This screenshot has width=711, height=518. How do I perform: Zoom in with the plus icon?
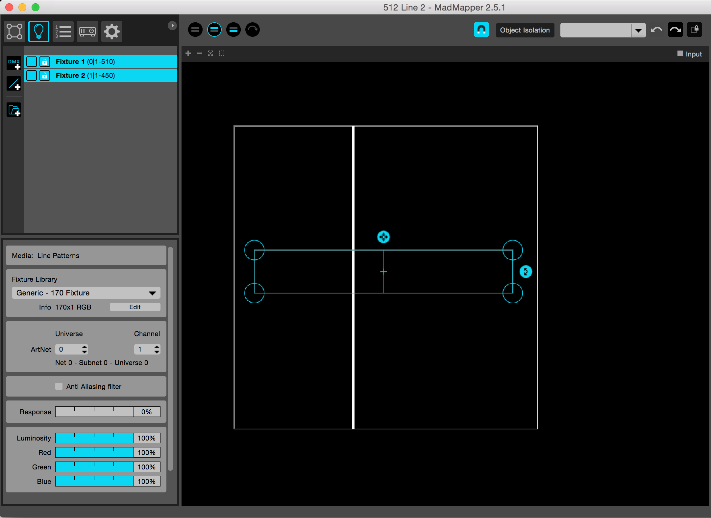click(x=188, y=53)
